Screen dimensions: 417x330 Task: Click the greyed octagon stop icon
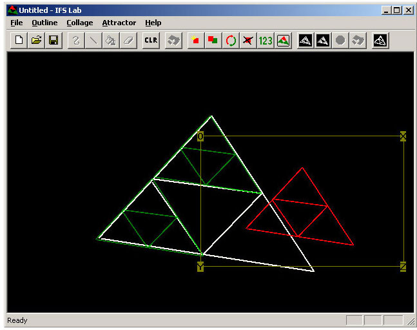tap(340, 41)
